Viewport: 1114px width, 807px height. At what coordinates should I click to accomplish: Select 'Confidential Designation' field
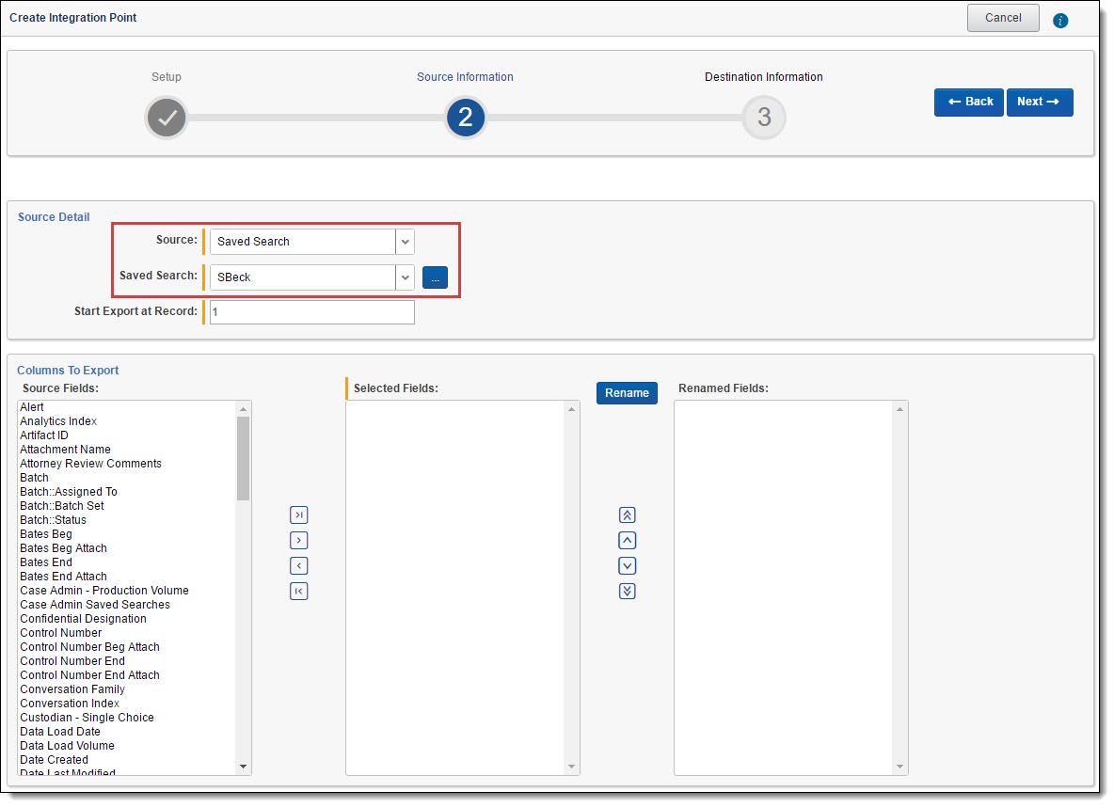click(x=83, y=619)
